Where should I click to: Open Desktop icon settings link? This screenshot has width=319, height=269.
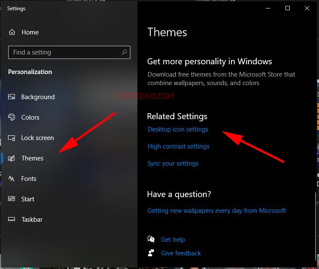click(178, 129)
